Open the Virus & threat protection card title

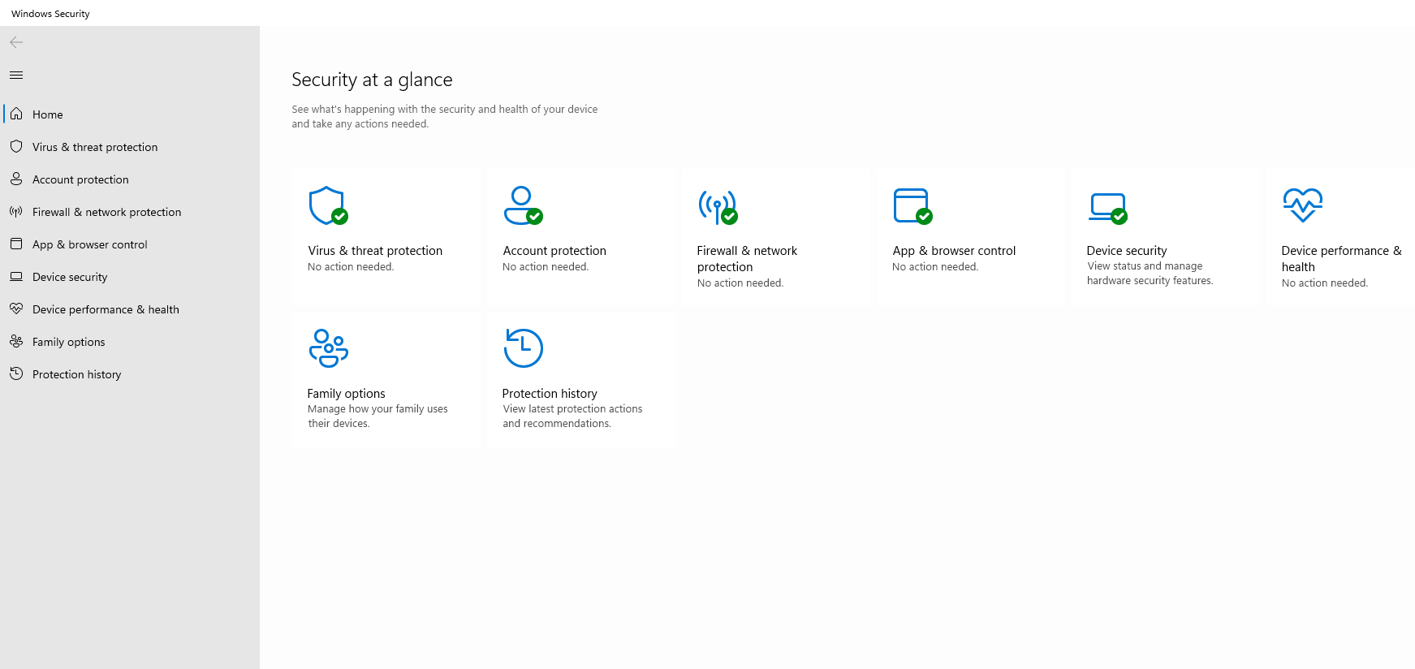(x=375, y=251)
